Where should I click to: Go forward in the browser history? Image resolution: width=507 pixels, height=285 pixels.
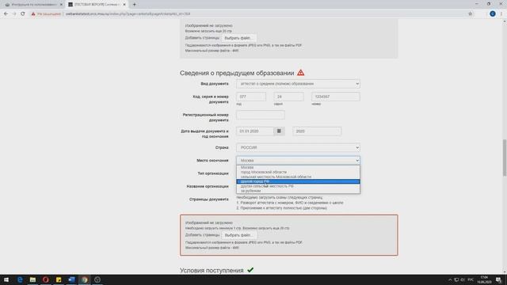pyautogui.click(x=14, y=14)
